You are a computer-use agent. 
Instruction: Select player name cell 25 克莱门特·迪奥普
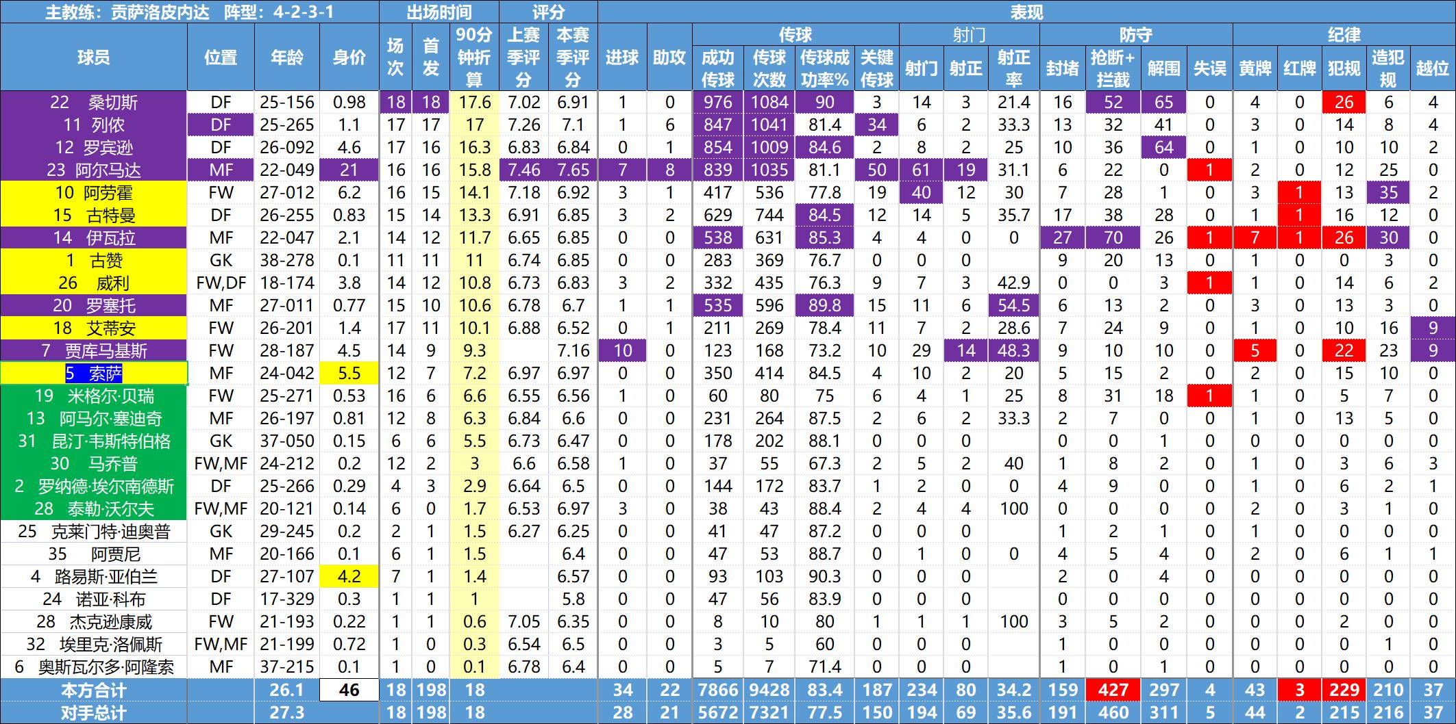(94, 531)
